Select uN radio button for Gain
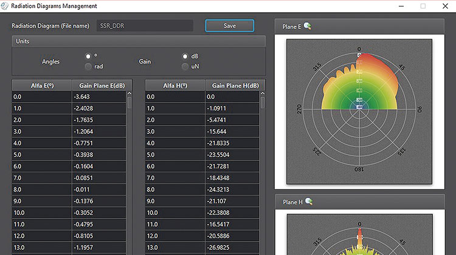The width and height of the screenshot is (456, 255). [x=185, y=67]
